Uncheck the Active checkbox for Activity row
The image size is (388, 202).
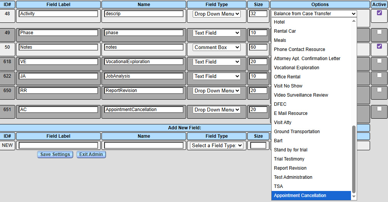click(379, 13)
